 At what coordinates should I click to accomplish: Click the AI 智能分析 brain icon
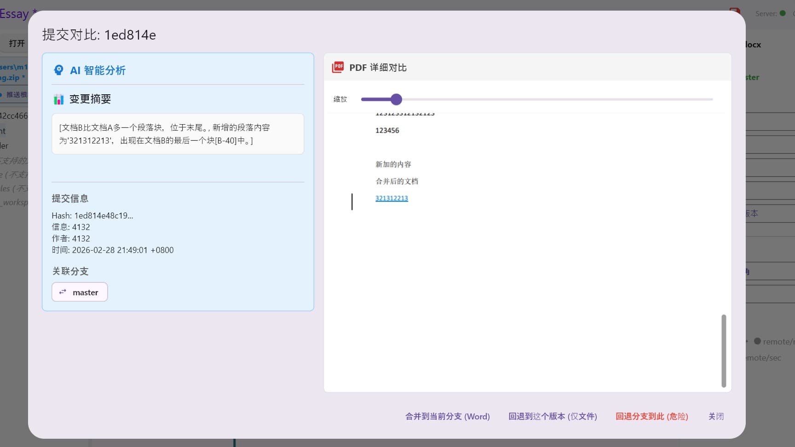click(58, 70)
